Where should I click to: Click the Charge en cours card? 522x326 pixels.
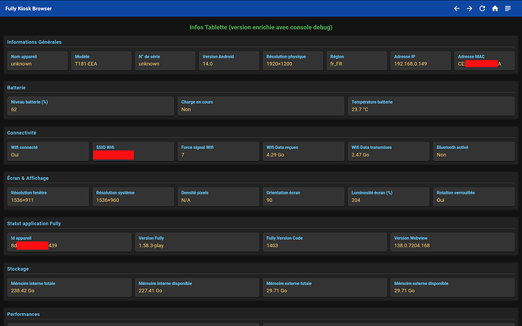point(261,106)
